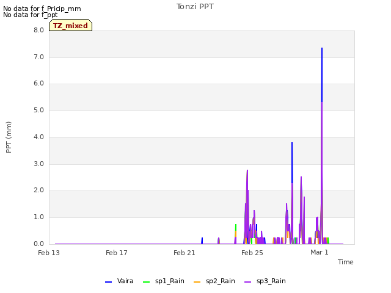Click the 7.0 y-axis tick label
Screen dimensions: 391x293
coord(38,57)
